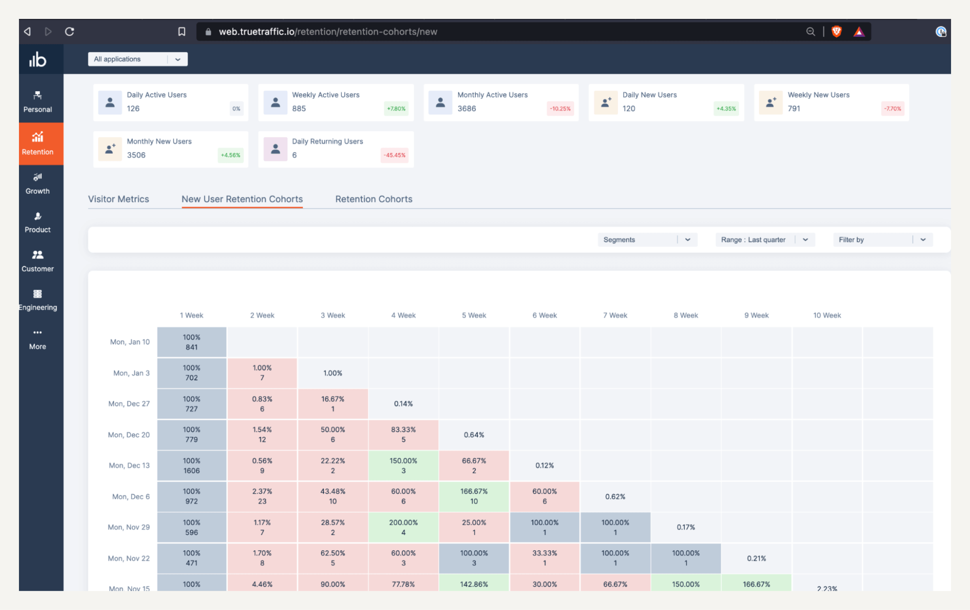The height and width of the screenshot is (610, 970).
Task: Click the browser reload button
Action: coord(68,31)
